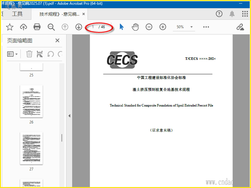Click the current page number field
The width and height of the screenshot is (251, 188).
93,27
